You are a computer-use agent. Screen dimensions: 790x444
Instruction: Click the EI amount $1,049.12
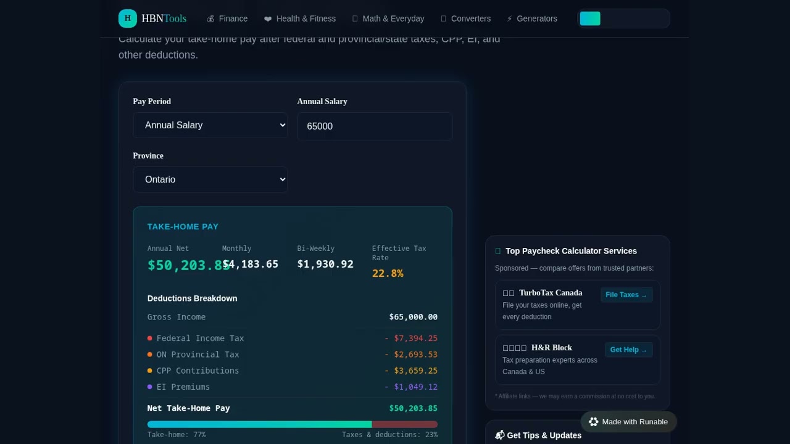click(411, 387)
